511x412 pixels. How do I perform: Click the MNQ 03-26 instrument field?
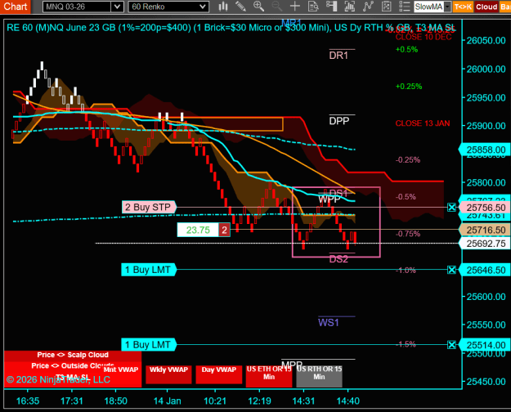pos(77,7)
